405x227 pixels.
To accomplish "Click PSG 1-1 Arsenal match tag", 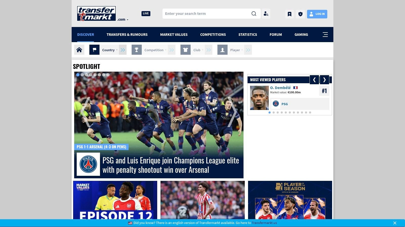I will [101, 147].
